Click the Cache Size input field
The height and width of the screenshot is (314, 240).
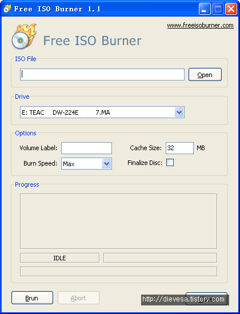[x=179, y=148]
